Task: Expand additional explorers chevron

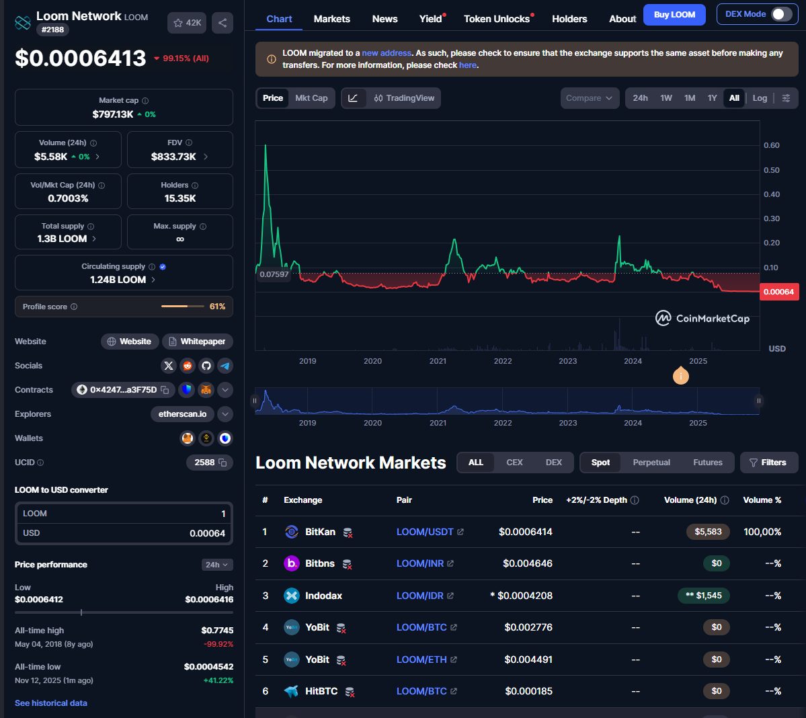Action: pos(225,414)
